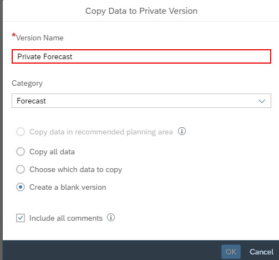Click the Version Name field label
Image resolution: width=279 pixels, height=260 pixels.
tap(39, 38)
